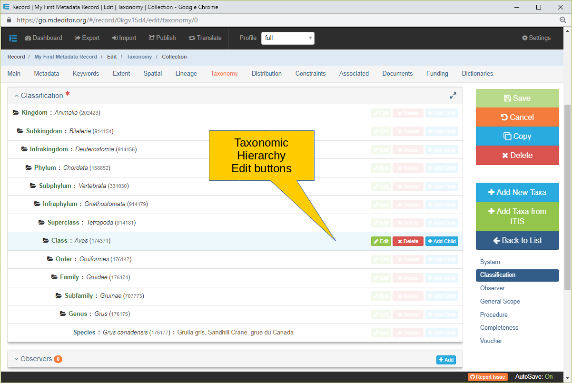This screenshot has width=572, height=383.
Task: Switch to the Extent tab
Action: (121, 74)
